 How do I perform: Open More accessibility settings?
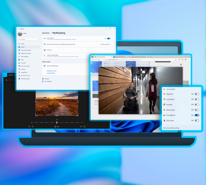pyautogui.click(x=171, y=128)
